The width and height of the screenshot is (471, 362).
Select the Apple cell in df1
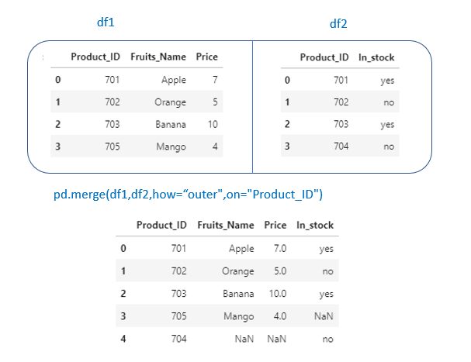173,79
